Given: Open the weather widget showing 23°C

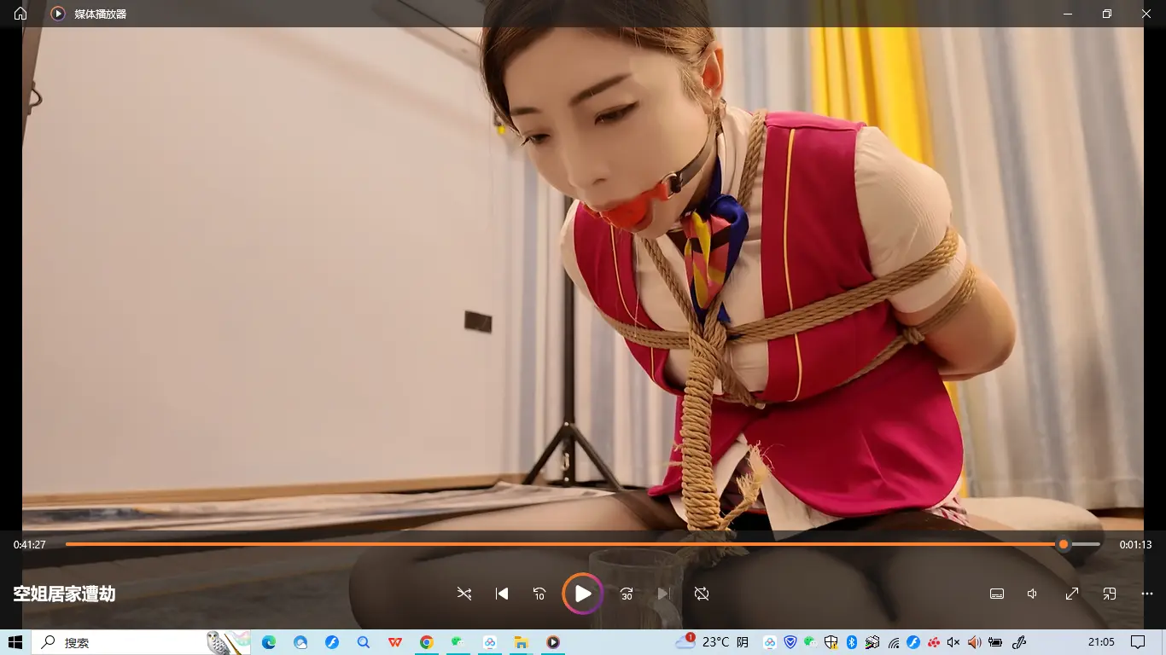Looking at the screenshot, I should [x=713, y=642].
